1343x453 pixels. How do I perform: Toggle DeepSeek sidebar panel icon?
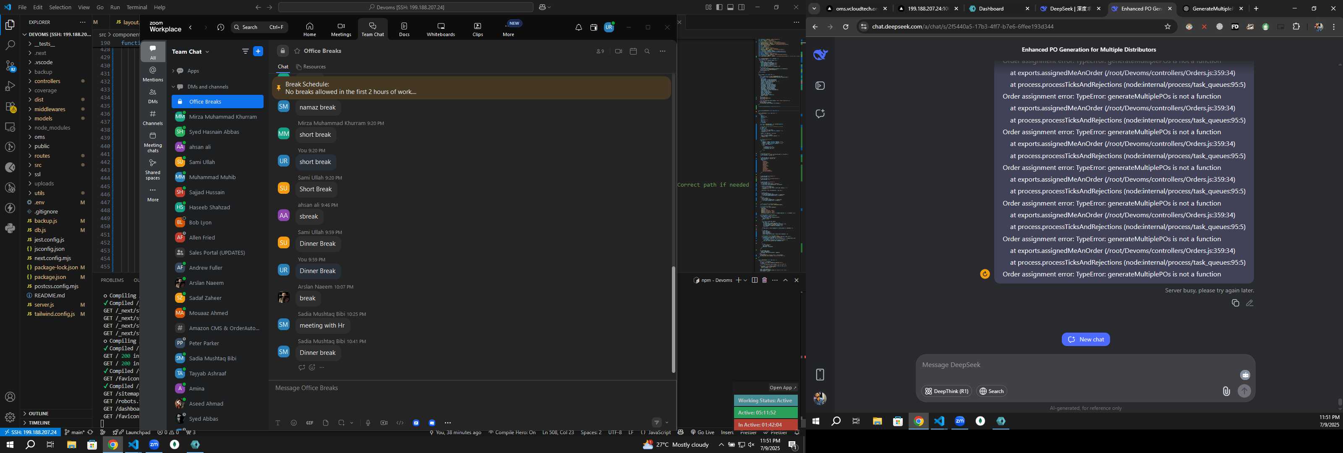point(820,86)
